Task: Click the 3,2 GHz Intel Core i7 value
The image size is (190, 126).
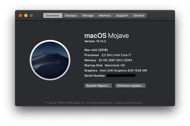Action: coord(116,55)
